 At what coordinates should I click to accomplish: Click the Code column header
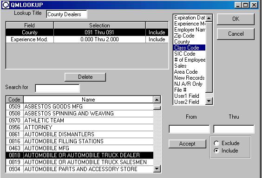click(x=14, y=100)
